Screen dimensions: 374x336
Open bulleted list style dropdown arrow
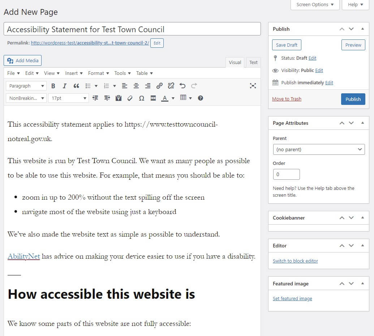(96, 86)
